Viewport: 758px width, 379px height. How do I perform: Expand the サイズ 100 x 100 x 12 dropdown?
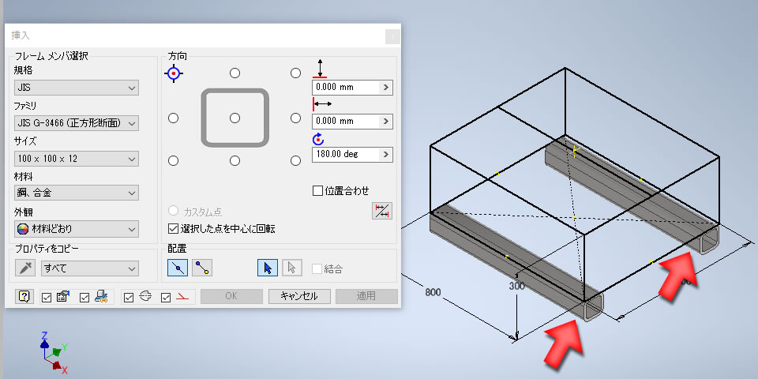(x=77, y=159)
